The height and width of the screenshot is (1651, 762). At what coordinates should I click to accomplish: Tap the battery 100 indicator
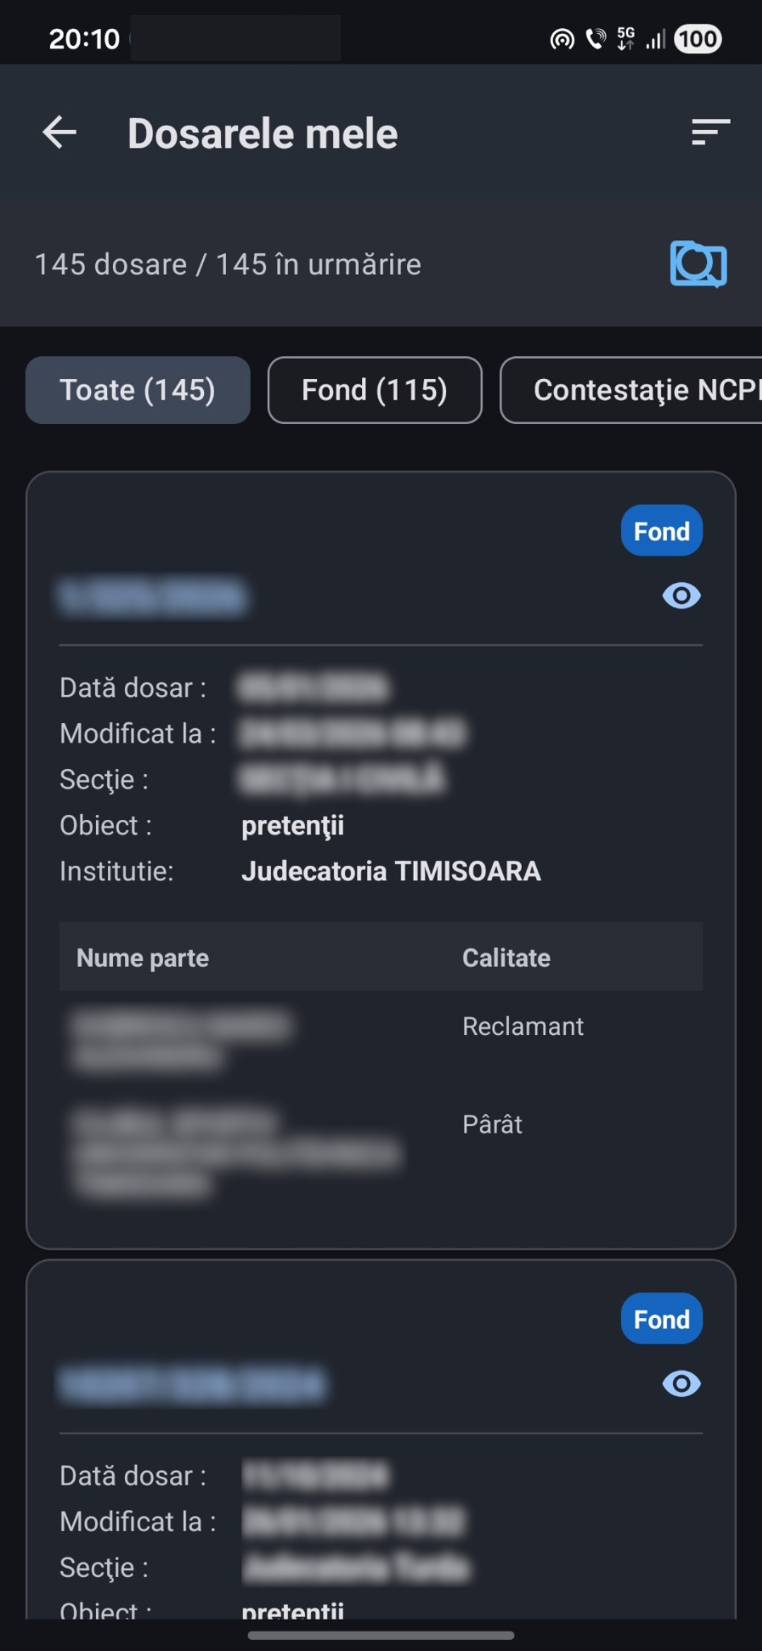[698, 39]
